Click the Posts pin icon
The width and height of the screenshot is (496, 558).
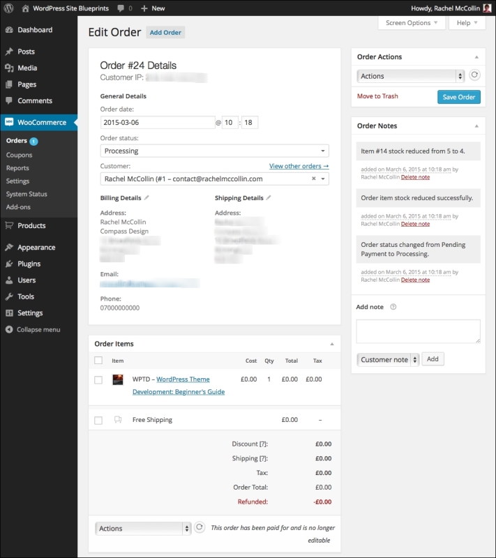coord(9,52)
